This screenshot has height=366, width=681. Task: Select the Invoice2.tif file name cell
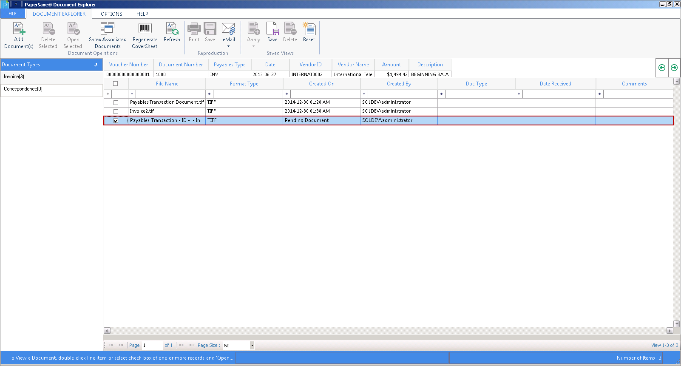tap(167, 111)
